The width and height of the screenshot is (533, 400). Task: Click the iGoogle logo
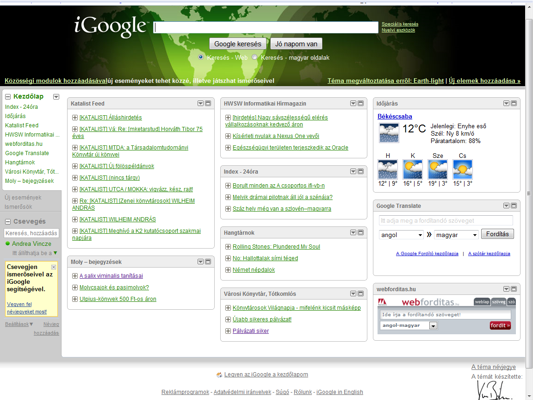point(112,26)
